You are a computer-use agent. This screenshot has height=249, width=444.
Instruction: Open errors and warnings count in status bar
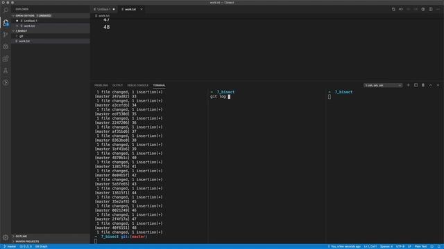pyautogui.click(x=26, y=246)
